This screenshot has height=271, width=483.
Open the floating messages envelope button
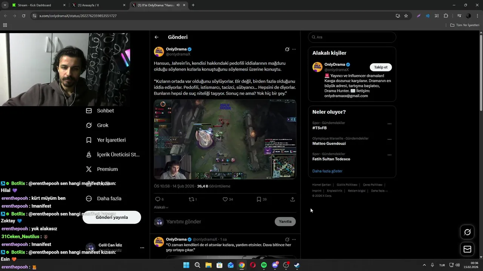(468, 249)
